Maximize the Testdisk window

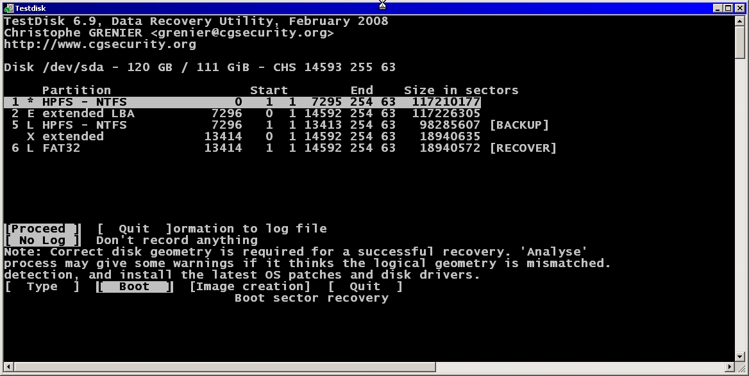point(728,8)
